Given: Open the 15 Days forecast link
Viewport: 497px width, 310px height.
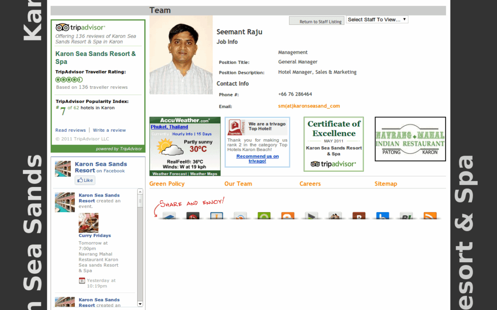Looking at the screenshot, I should point(204,134).
